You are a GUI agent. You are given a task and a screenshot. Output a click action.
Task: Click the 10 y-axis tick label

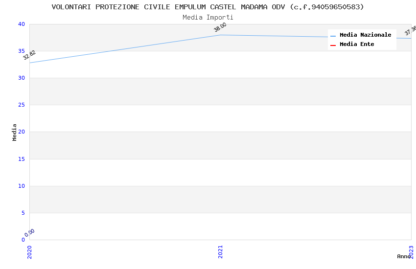(x=21, y=186)
